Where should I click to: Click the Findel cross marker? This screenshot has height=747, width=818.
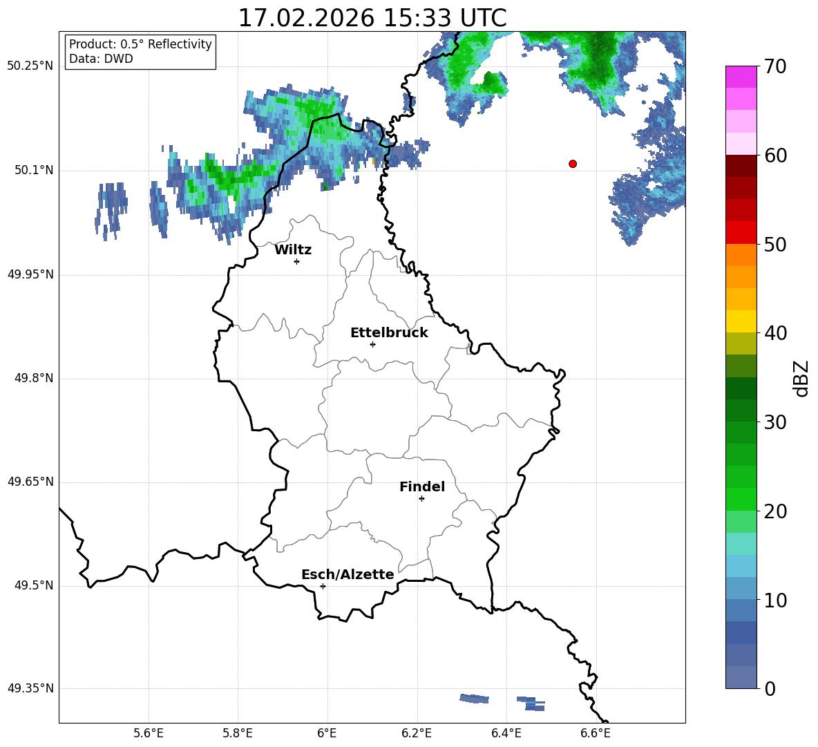tap(421, 499)
